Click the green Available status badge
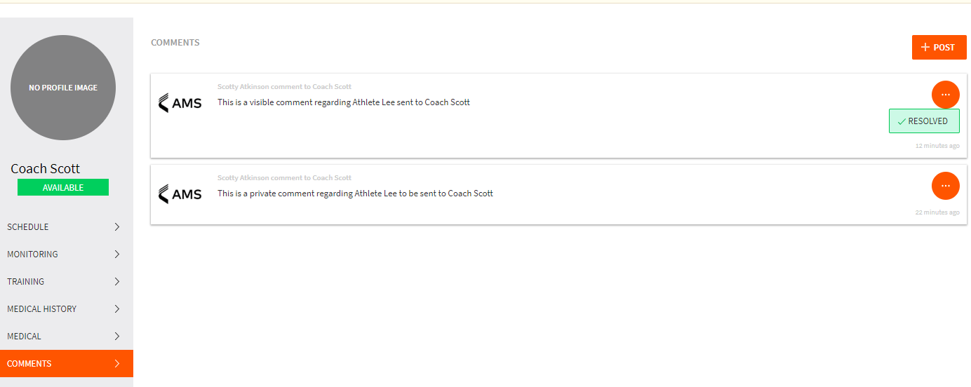971x387 pixels. tap(63, 187)
